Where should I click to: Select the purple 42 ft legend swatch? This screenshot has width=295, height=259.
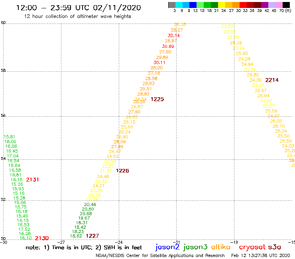click(265, 5)
